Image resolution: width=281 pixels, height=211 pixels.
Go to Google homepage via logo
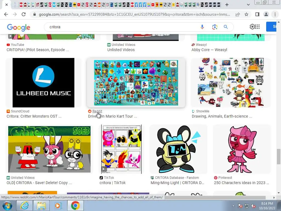click(19, 27)
